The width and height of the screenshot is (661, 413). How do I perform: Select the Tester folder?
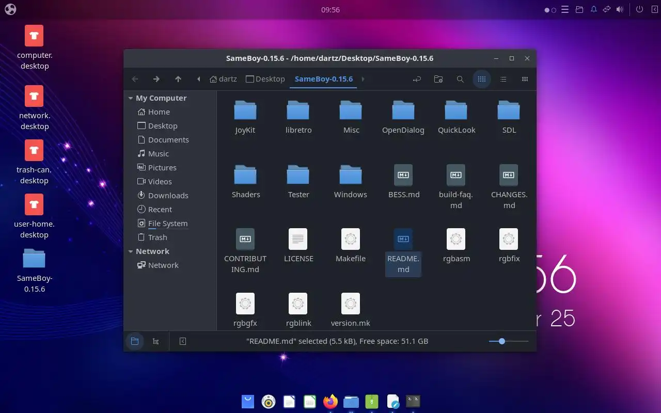coord(298,182)
